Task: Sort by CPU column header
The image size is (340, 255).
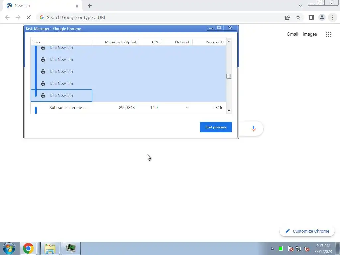Action: coord(150,42)
